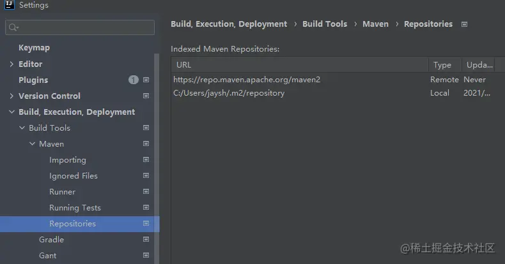Open the Keymap settings page
Viewport: 505px width, 264px height.
pyautogui.click(x=34, y=48)
